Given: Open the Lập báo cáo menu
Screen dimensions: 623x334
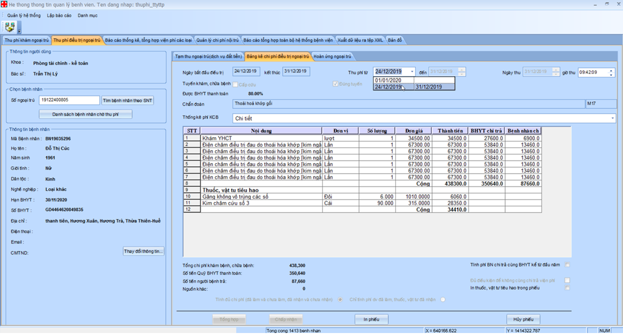Looking at the screenshot, I should 59,16.
